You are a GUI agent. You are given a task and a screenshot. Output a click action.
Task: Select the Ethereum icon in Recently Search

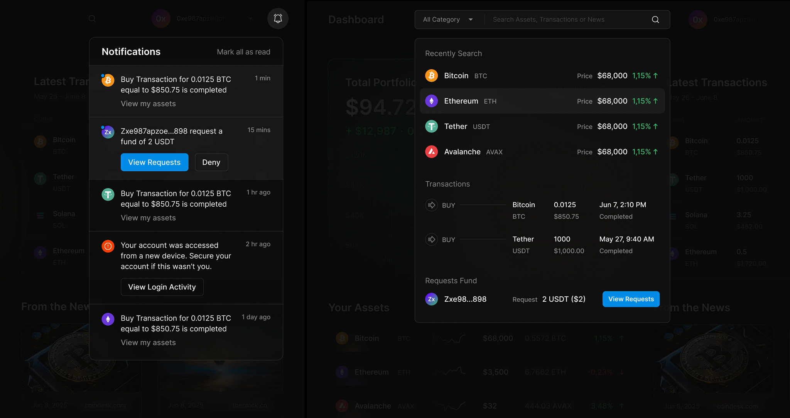pos(431,101)
